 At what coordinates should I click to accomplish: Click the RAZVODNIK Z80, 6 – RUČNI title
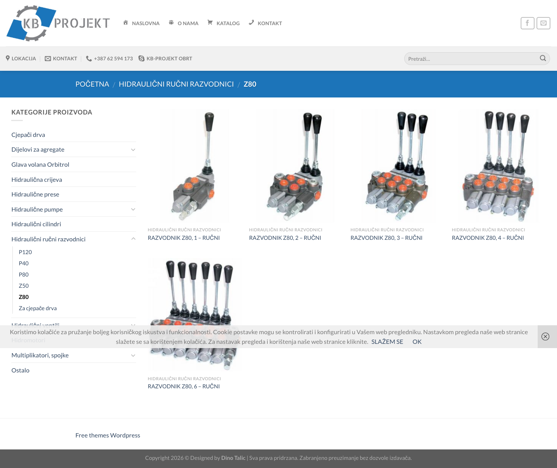tap(184, 386)
